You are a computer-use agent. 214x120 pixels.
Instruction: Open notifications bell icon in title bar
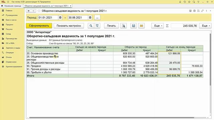click(x=180, y=2)
